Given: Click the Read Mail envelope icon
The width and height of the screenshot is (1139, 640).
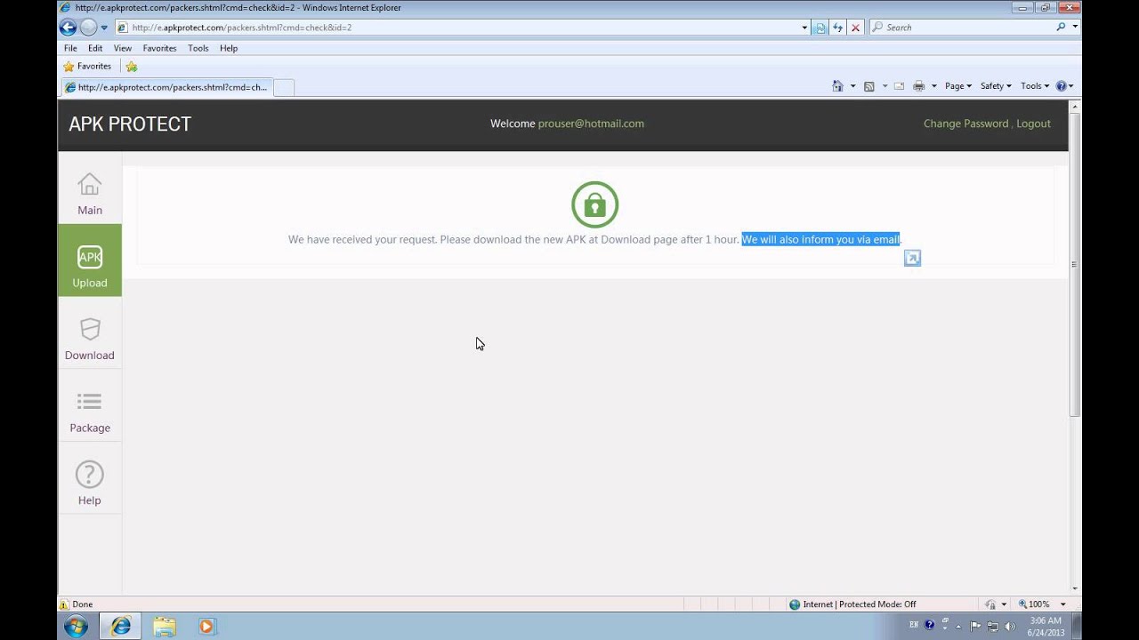Looking at the screenshot, I should (x=899, y=86).
